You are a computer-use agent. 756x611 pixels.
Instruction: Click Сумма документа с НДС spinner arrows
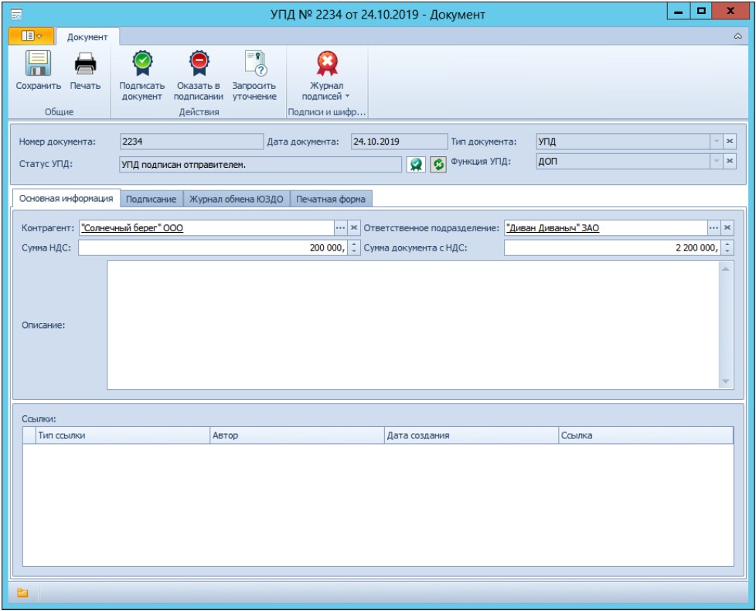tap(727, 247)
